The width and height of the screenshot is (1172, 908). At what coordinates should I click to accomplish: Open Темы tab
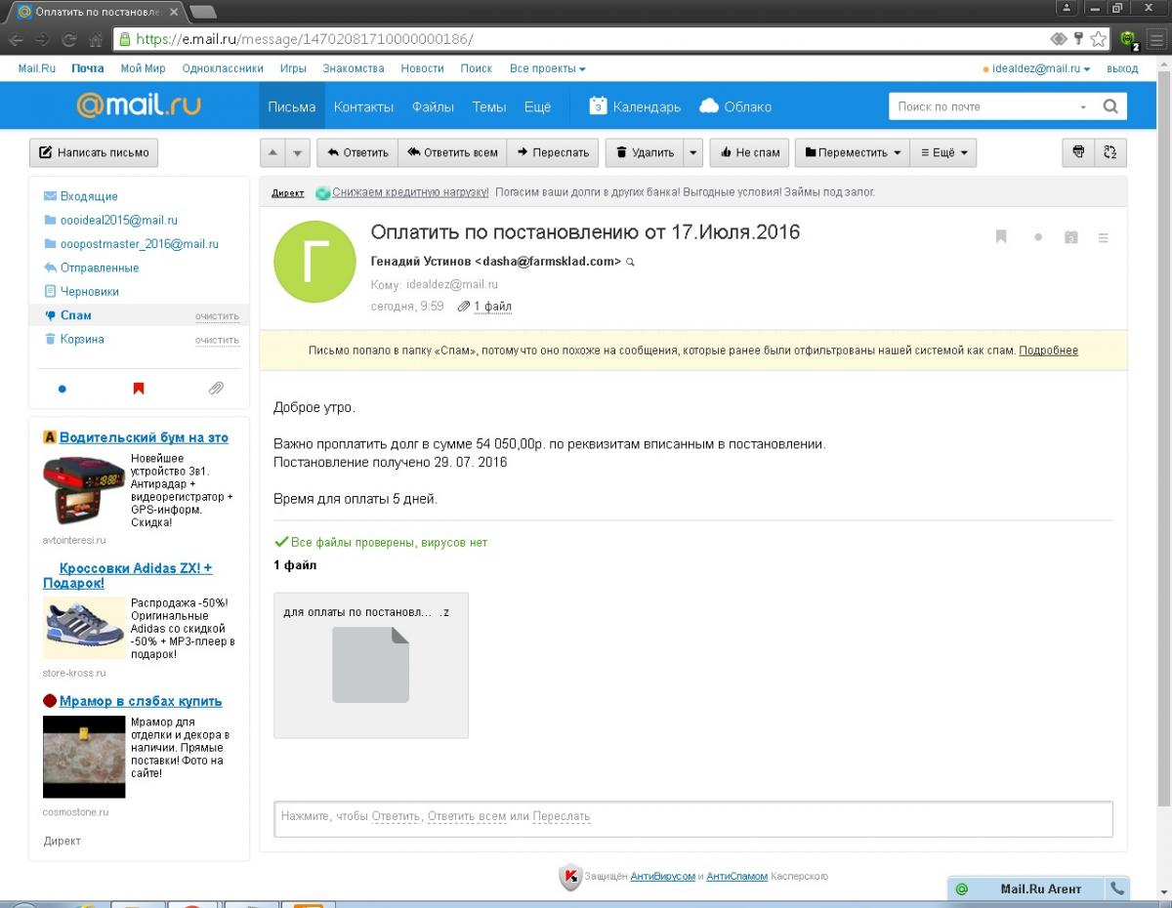point(489,106)
